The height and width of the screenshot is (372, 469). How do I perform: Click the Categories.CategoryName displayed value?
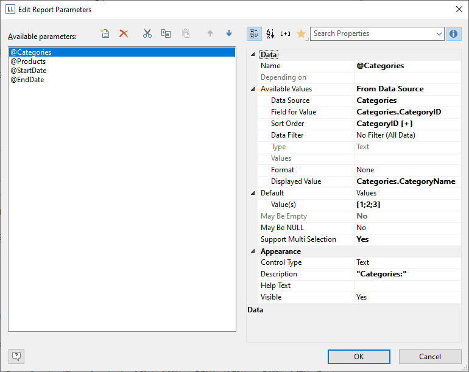pyautogui.click(x=407, y=181)
